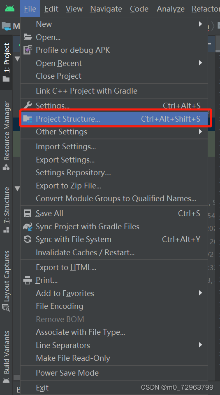Expand the New submenu arrow
The width and height of the screenshot is (220, 395).
tap(200, 24)
